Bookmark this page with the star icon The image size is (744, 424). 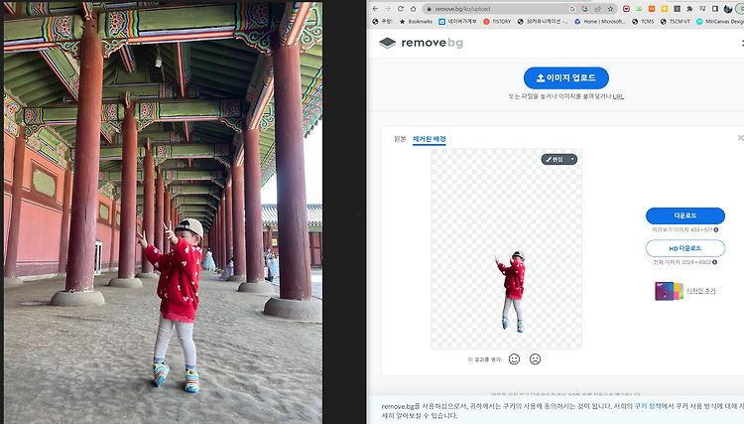point(611,9)
